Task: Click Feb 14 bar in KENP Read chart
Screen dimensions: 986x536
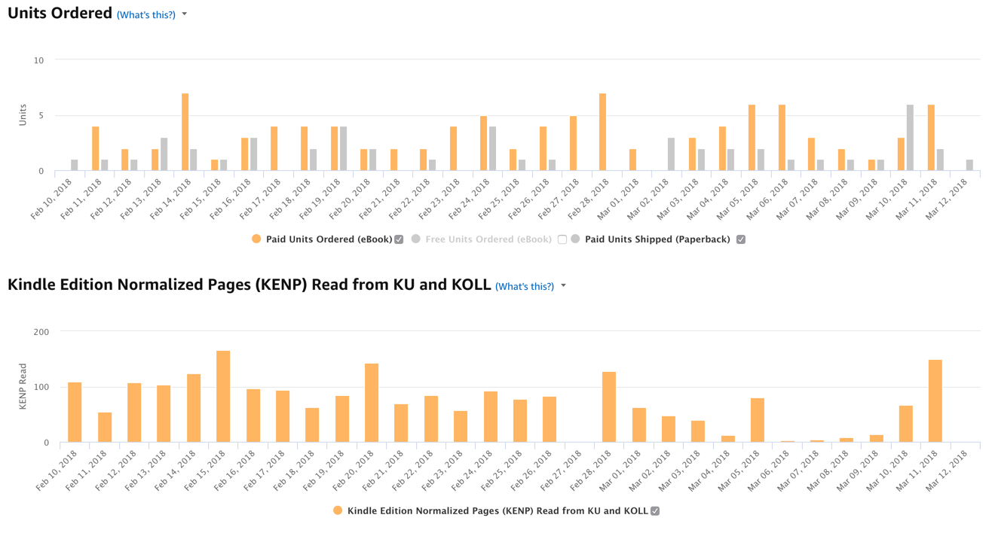Action: coord(194,409)
